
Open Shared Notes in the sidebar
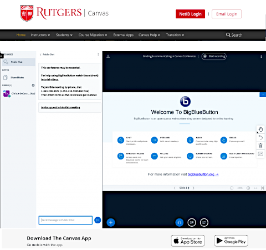18,77
